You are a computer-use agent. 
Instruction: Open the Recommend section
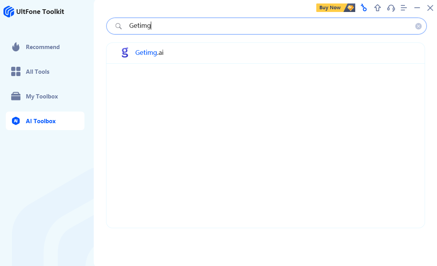point(43,47)
